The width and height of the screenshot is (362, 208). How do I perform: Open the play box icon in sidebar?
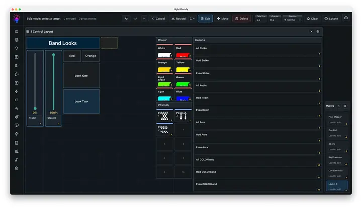[17, 83]
